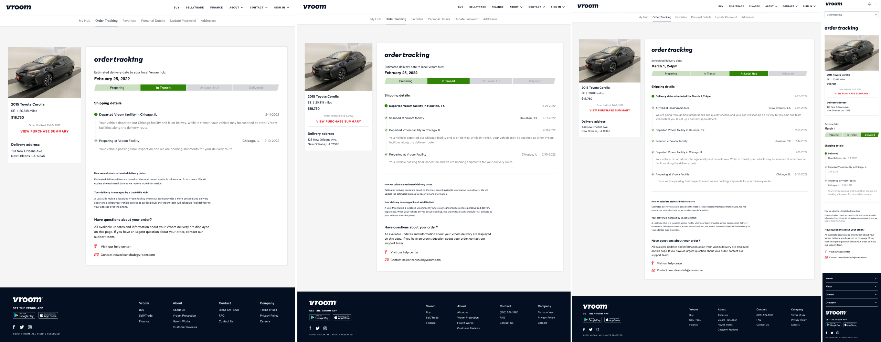
Task: Open Order tracking dropdown in mobile mockup
Action: click(x=851, y=15)
